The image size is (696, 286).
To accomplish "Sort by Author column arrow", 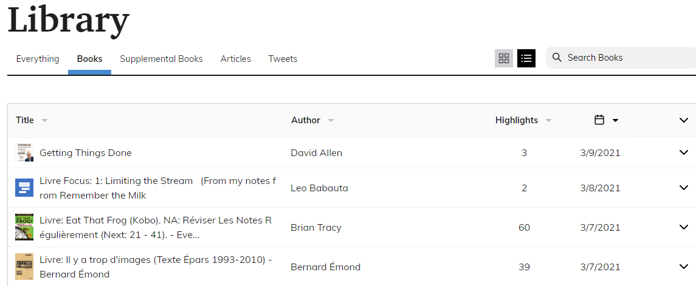I will tap(331, 120).
